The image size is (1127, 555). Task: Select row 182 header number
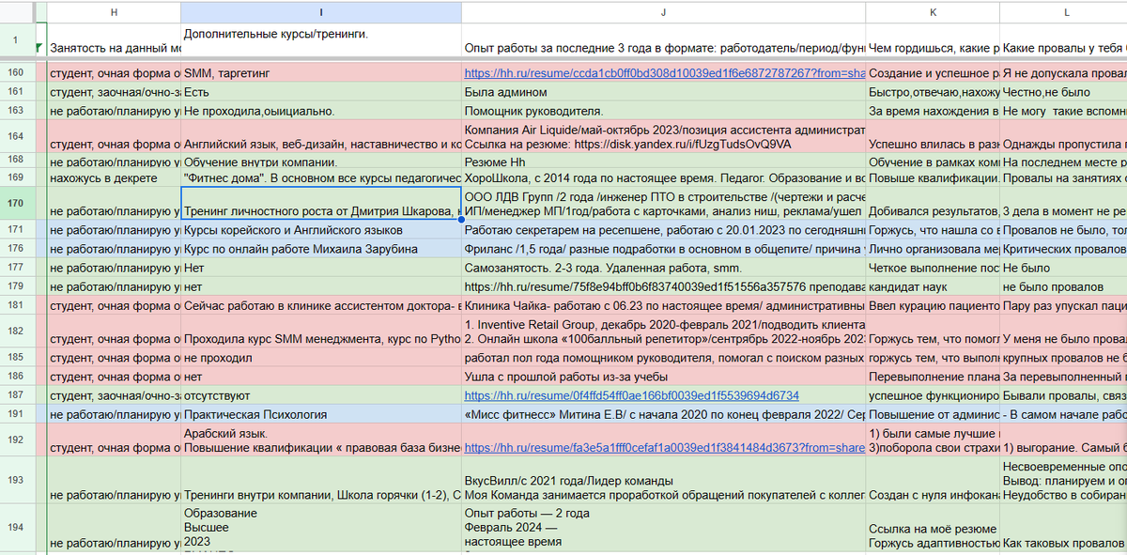(16, 331)
